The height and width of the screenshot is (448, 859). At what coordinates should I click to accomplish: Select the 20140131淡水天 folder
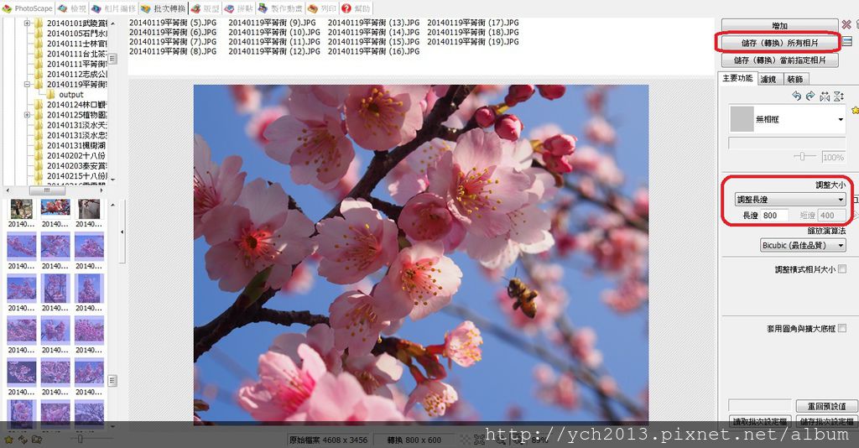pyautogui.click(x=76, y=125)
